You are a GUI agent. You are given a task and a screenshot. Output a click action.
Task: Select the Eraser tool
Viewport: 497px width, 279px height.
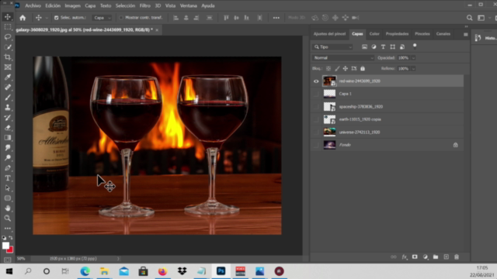tap(8, 128)
